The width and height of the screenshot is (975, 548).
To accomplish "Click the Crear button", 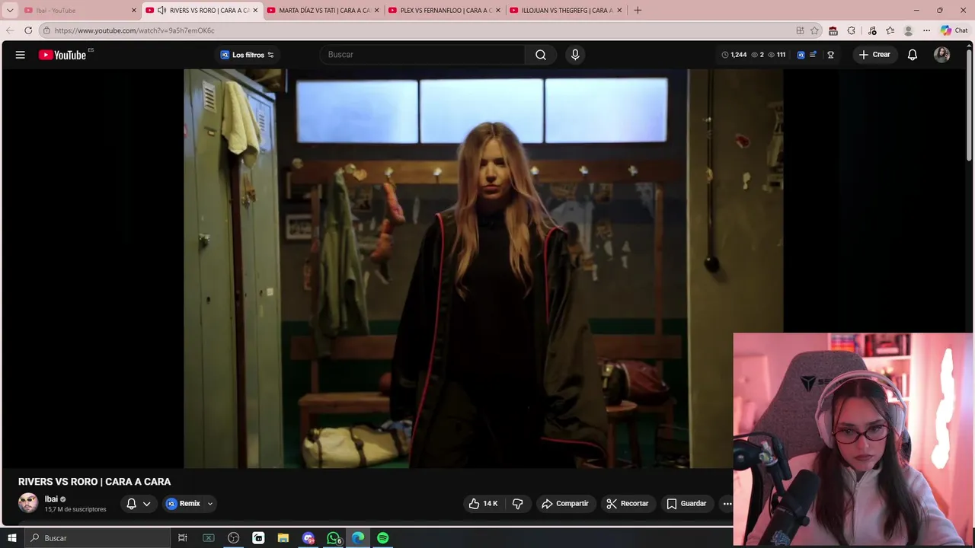I will click(874, 55).
